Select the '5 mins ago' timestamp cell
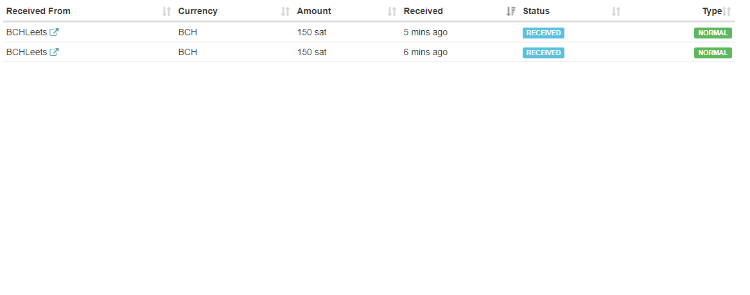Image resolution: width=750 pixels, height=295 pixels. (426, 33)
